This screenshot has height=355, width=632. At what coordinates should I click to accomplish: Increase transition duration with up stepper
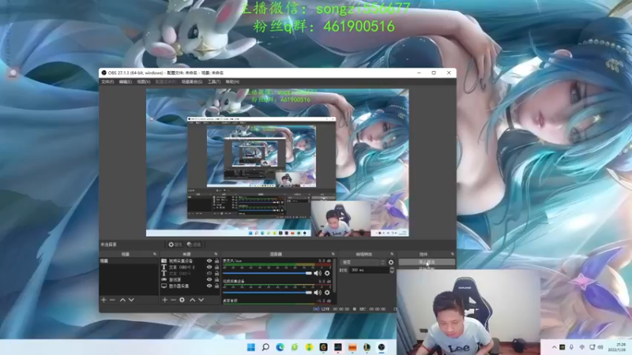392,268
